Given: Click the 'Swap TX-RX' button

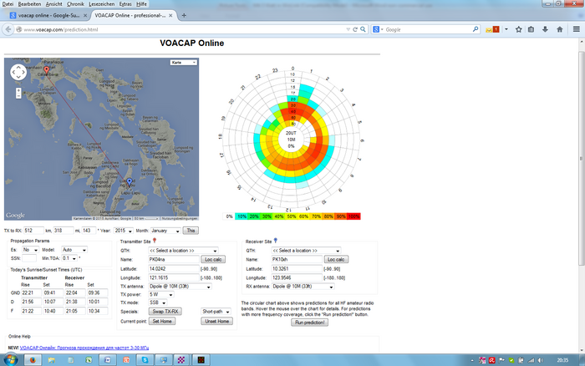Looking at the screenshot, I should [x=165, y=312].
